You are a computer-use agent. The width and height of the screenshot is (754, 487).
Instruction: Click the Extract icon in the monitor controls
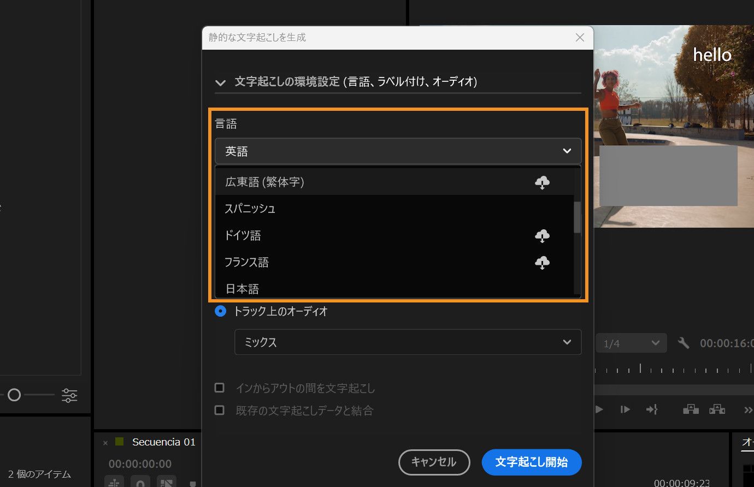(717, 409)
